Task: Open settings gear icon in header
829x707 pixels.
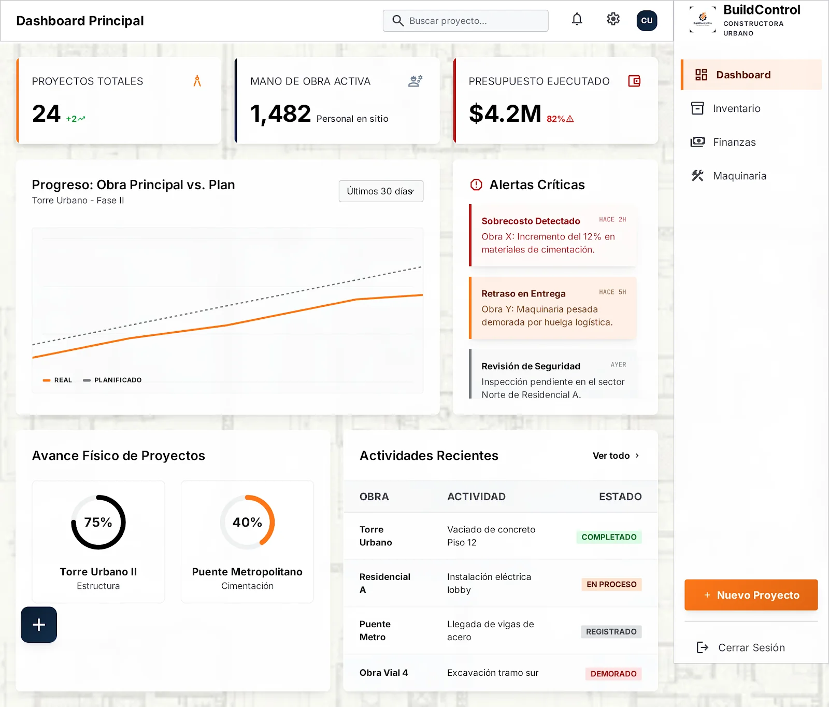Action: (613, 20)
